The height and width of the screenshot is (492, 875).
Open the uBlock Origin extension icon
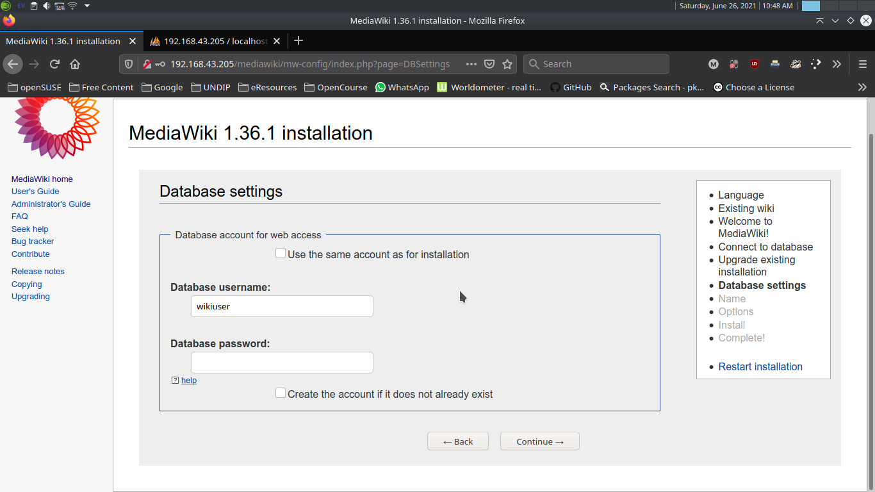pos(755,64)
